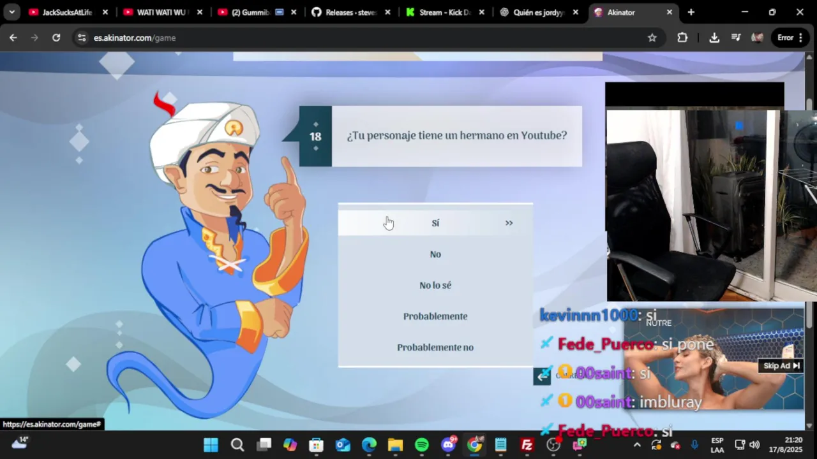Open Outlook from the taskbar
This screenshot has width=817, height=459.
[343, 444]
